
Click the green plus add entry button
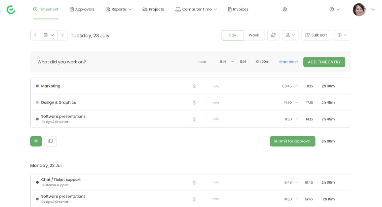[36, 141]
